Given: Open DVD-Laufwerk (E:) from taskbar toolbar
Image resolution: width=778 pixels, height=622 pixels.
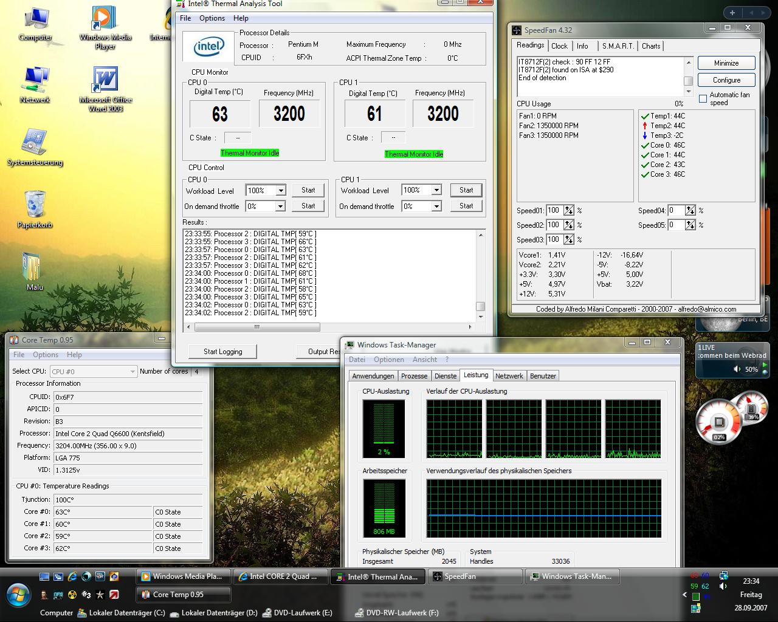Looking at the screenshot, I should pyautogui.click(x=297, y=613).
